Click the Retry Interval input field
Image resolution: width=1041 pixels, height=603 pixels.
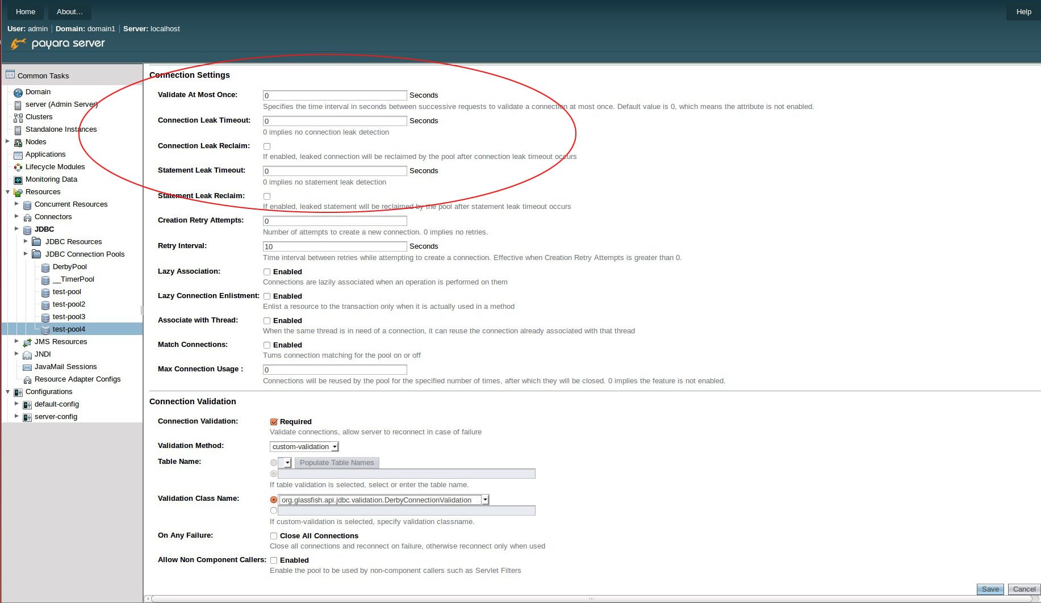click(x=335, y=246)
